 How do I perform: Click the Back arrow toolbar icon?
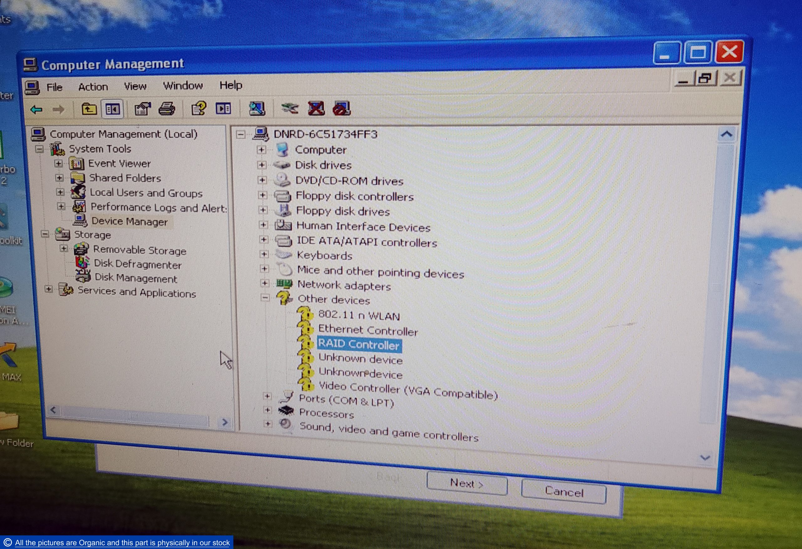click(37, 110)
